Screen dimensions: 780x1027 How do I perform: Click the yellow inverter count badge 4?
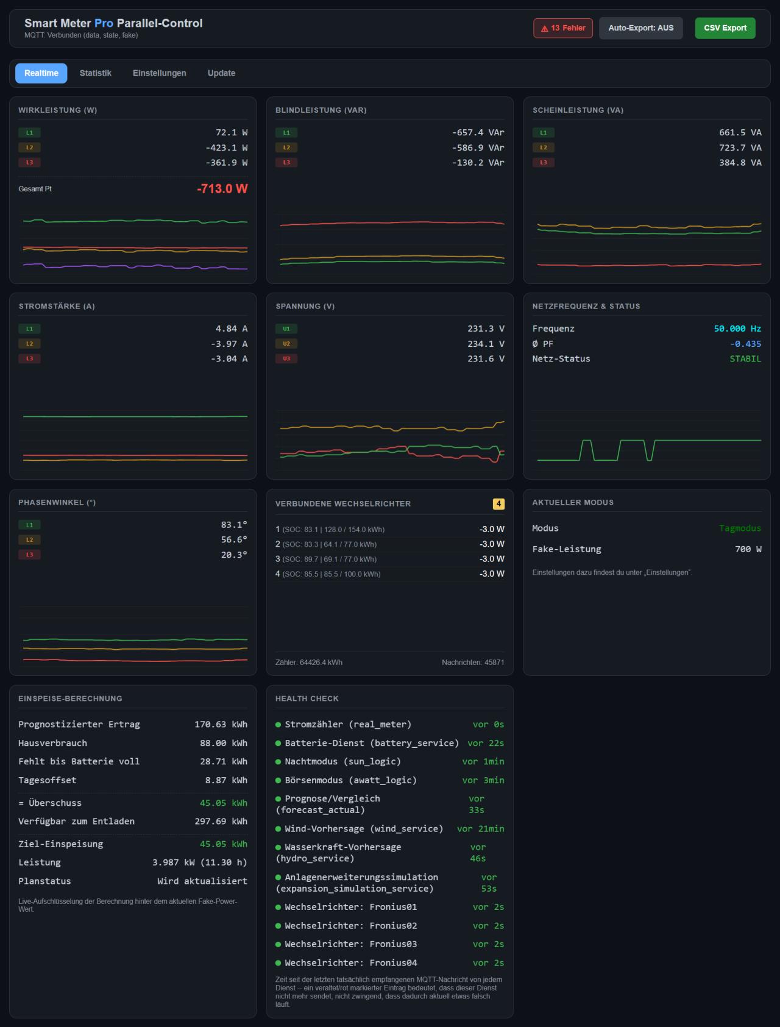tap(498, 504)
